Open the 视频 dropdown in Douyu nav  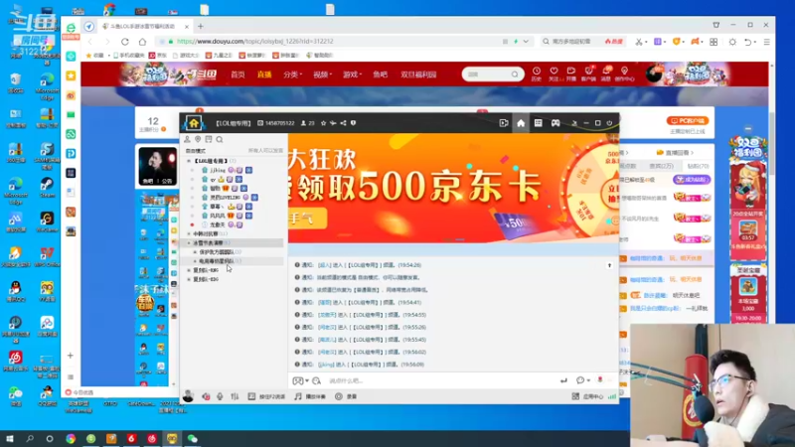click(322, 74)
